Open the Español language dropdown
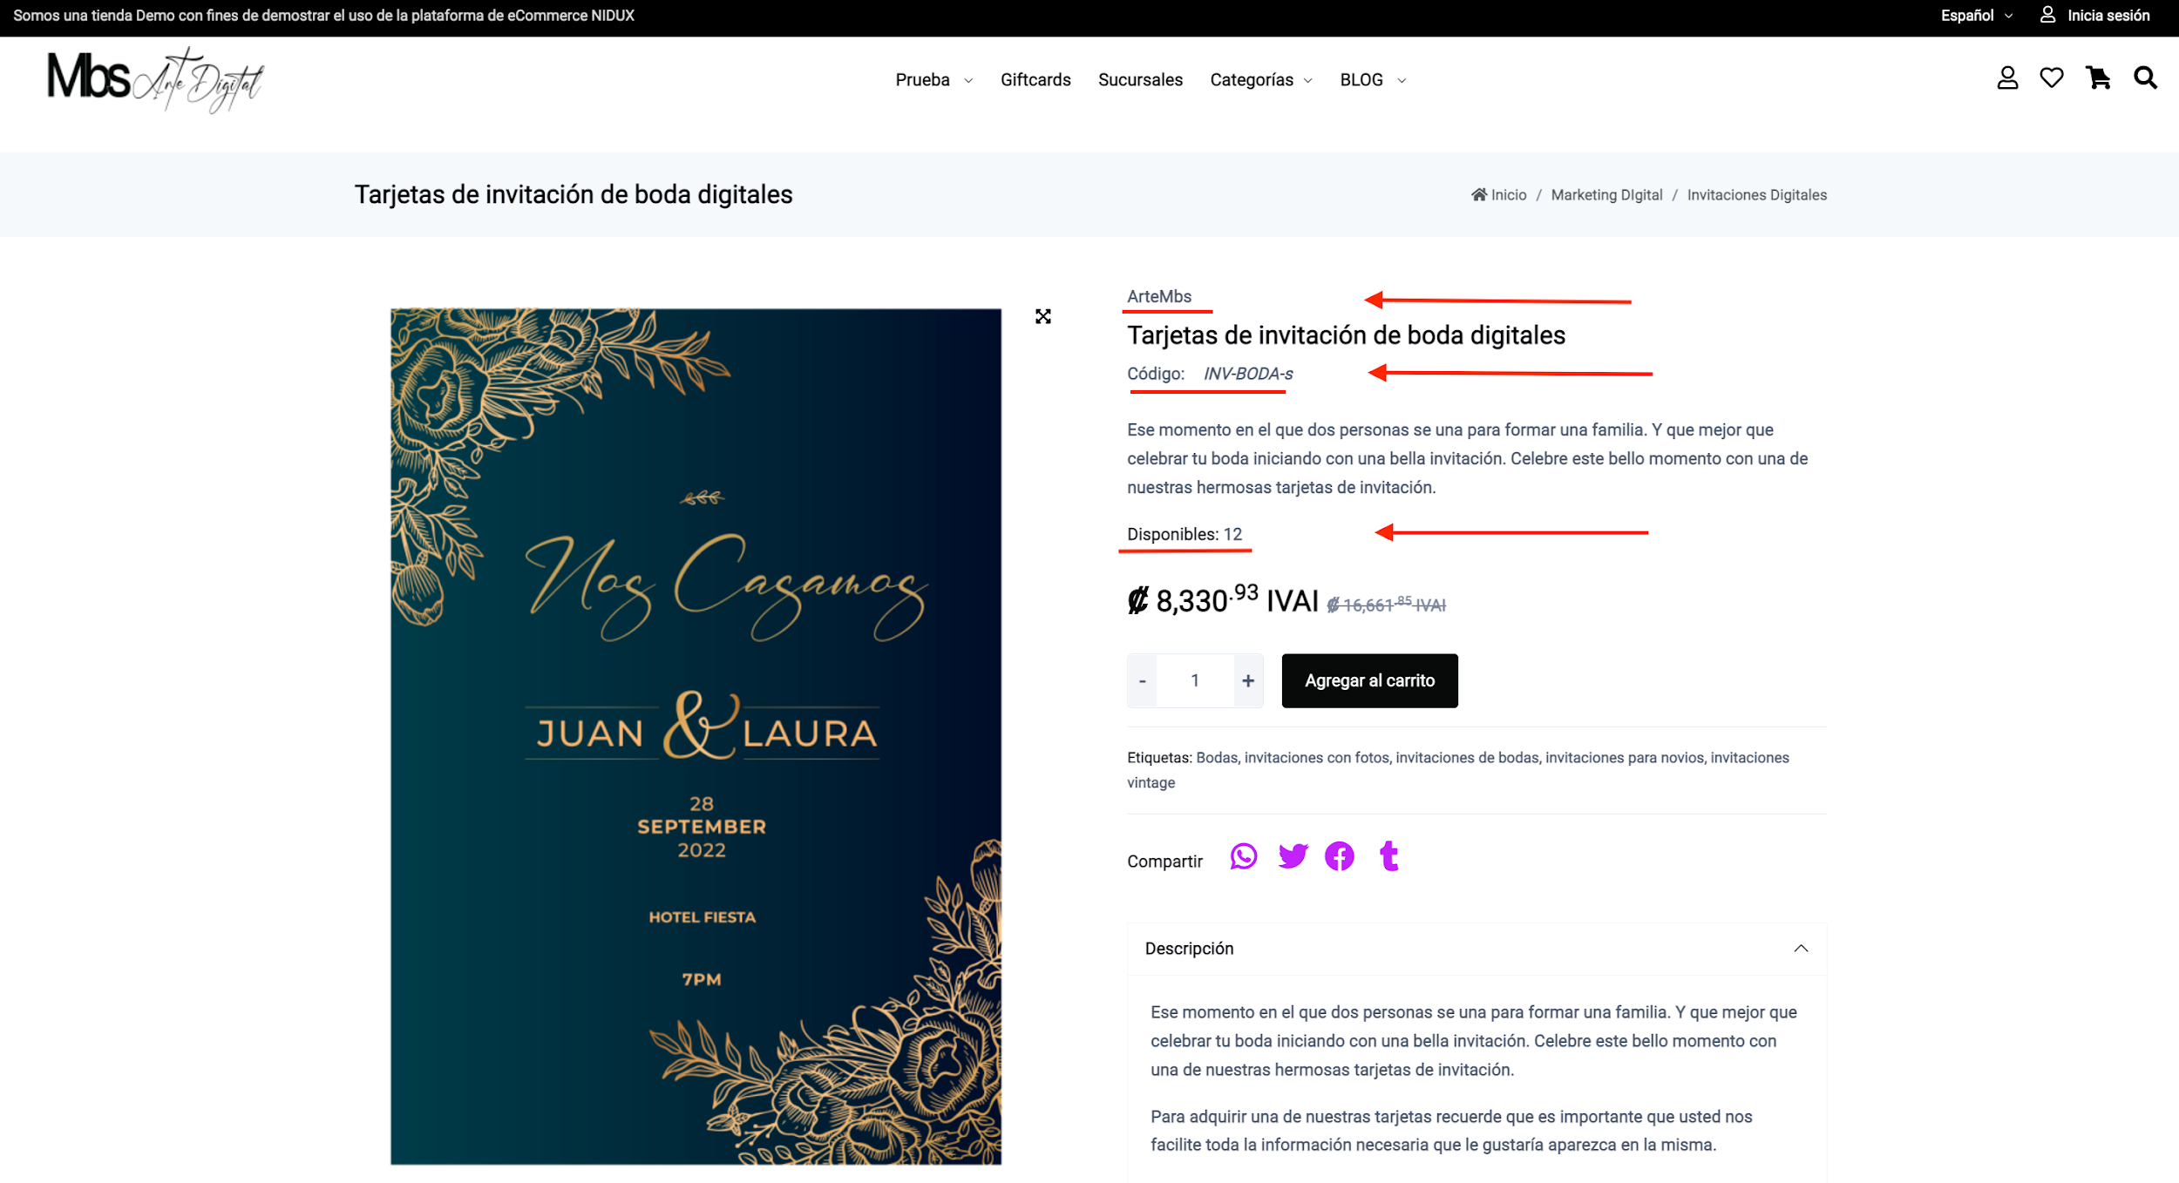This screenshot has width=2179, height=1183. (x=1976, y=16)
